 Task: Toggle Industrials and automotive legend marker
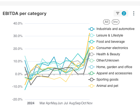[92, 29]
